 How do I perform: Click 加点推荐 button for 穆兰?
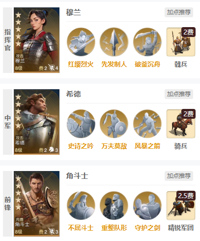(179, 12)
